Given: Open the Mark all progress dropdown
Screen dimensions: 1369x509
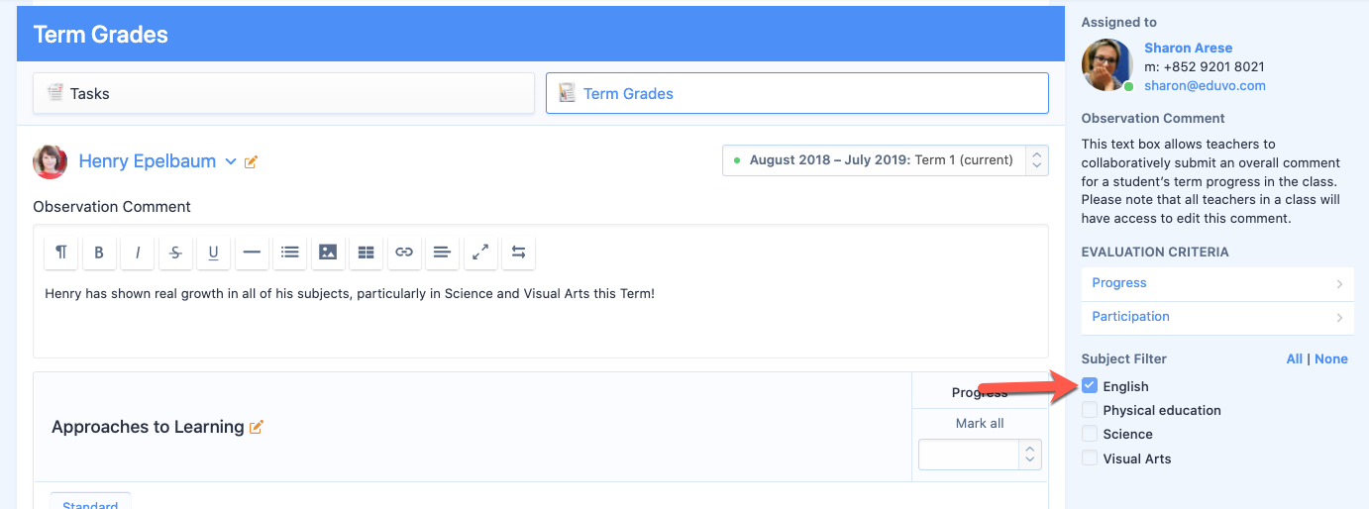Looking at the screenshot, I should pyautogui.click(x=980, y=455).
